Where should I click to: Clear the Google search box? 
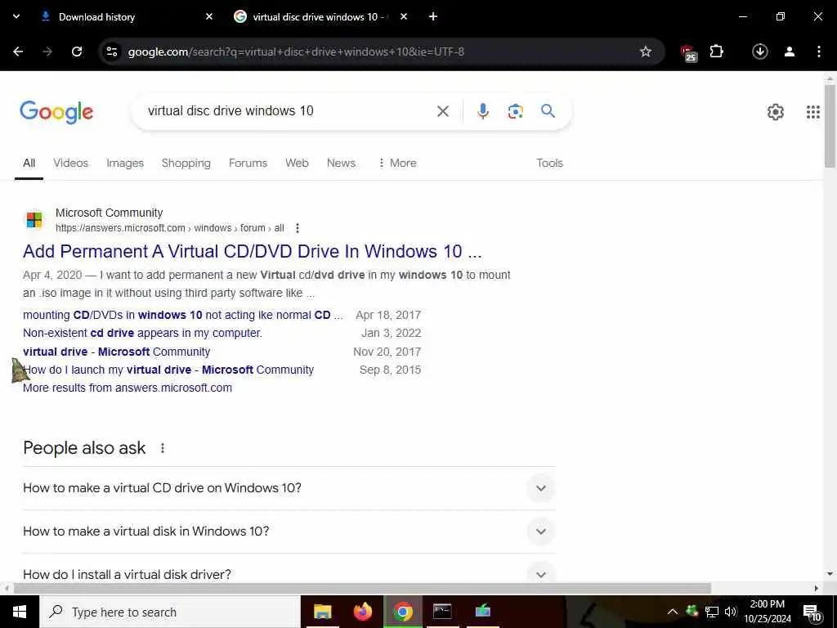coord(442,111)
